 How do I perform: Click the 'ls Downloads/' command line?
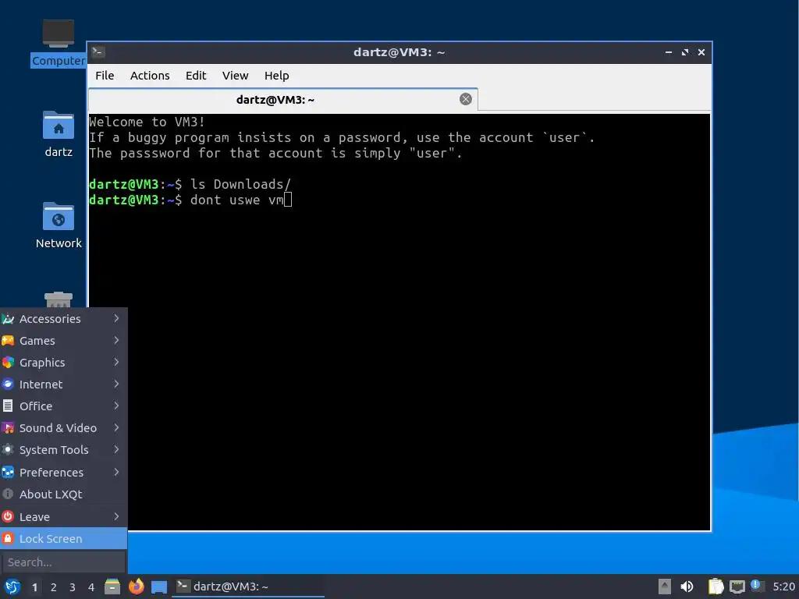click(x=190, y=184)
